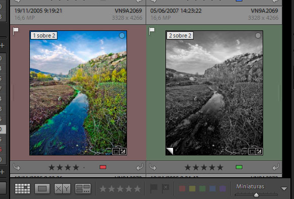Click fifth-star dot under the color photo
The image size is (294, 199).
(84, 168)
